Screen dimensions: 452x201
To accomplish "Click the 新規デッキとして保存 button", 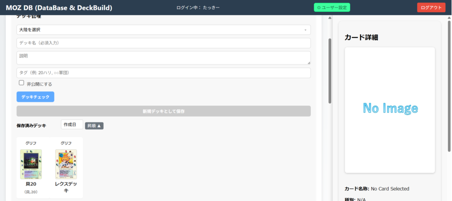I will 163,111.
